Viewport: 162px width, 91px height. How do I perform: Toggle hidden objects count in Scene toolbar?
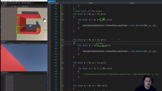[23, 7]
